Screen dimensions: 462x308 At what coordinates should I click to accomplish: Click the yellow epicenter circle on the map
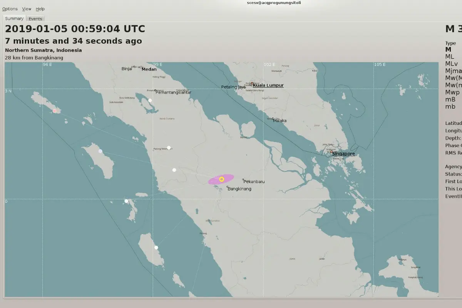point(222,179)
